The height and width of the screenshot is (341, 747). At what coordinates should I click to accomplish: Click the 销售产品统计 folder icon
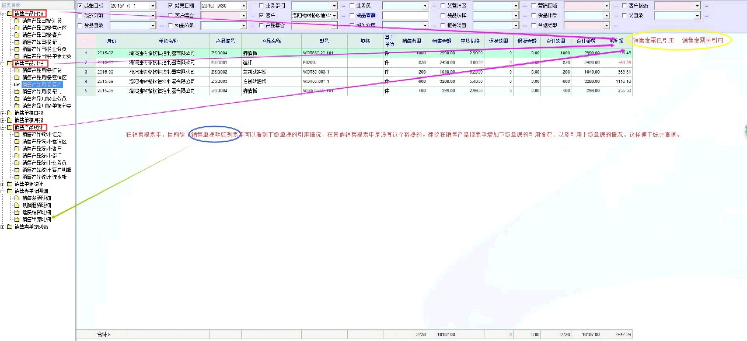[x=9, y=127]
